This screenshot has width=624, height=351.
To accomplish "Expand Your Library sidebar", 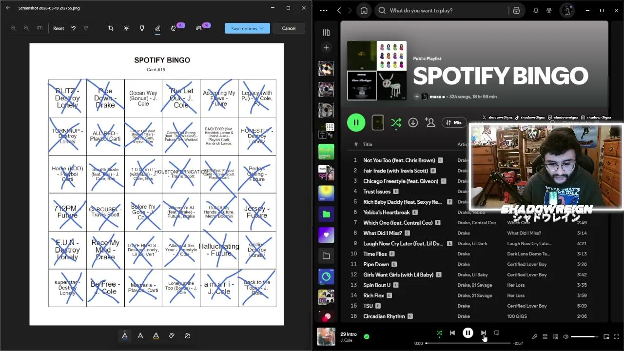I will 326,32.
